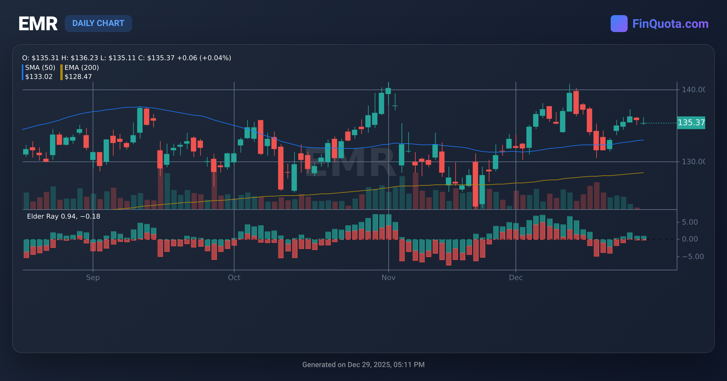Viewport: 727px width, 381px height.
Task: Select the Dec label on the time axis
Action: (x=516, y=277)
